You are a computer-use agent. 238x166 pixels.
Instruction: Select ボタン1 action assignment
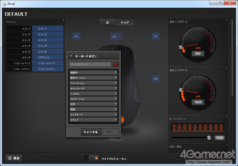pyautogui.click(x=48, y=28)
